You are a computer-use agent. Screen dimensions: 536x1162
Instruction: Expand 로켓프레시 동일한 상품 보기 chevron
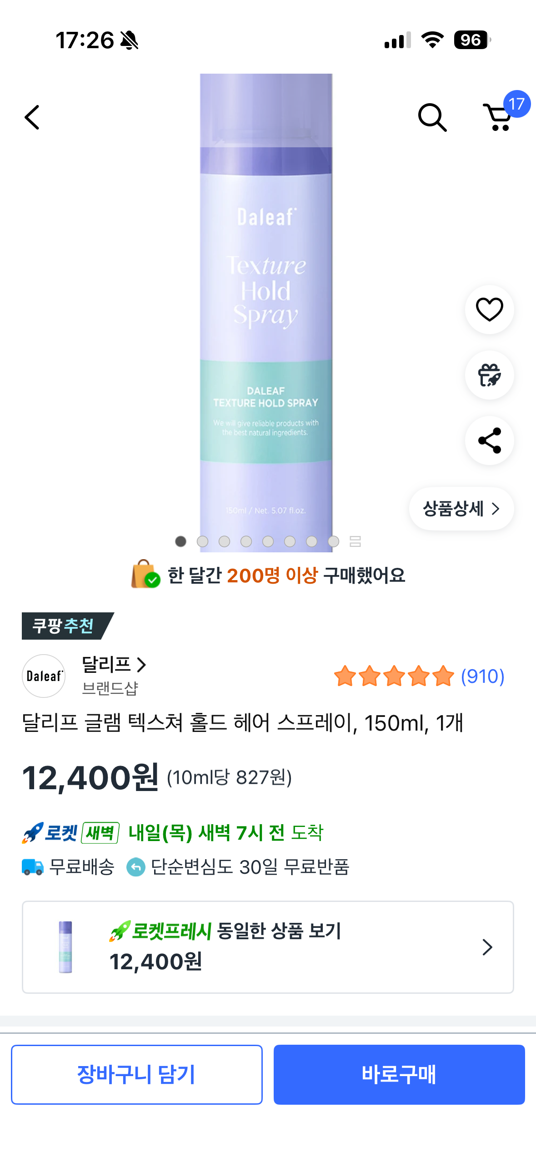pos(487,947)
